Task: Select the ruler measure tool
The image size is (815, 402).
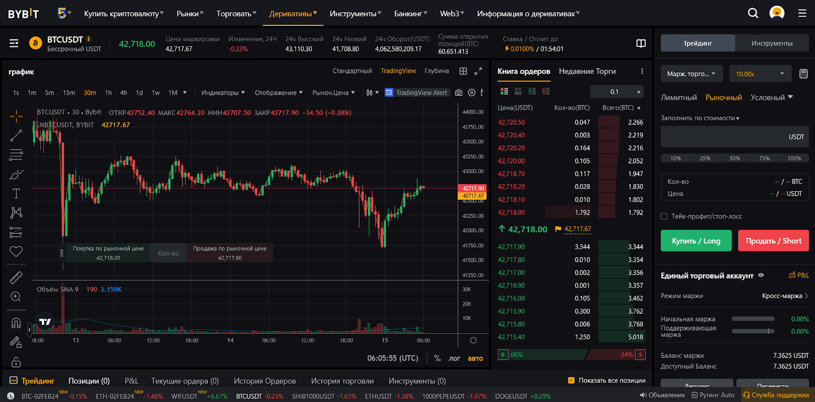Action: 16,277
